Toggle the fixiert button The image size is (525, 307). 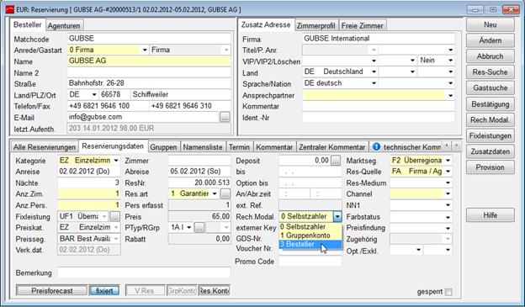[104, 290]
